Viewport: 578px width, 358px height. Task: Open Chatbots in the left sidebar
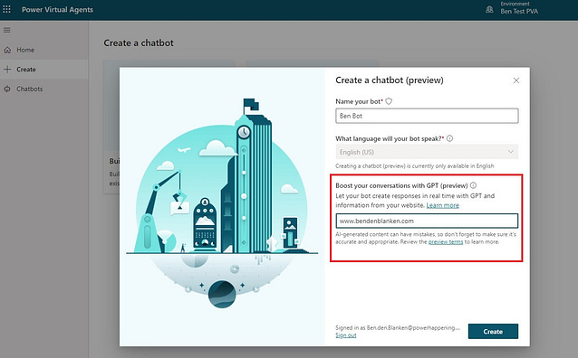43,89
